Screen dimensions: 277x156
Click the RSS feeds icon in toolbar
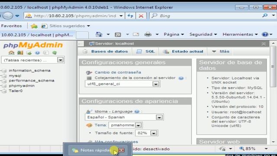pos(118,35)
